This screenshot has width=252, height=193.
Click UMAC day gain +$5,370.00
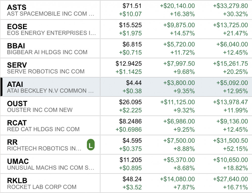point(179,160)
